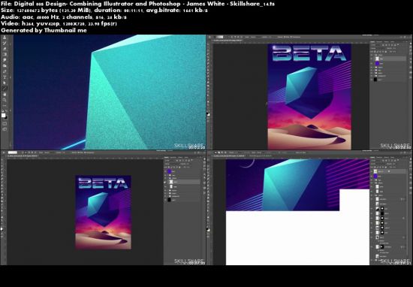The height and width of the screenshot is (287, 413).
Task: Change screen mode icon in top-left frame toolbar
Action: [x=5, y=129]
